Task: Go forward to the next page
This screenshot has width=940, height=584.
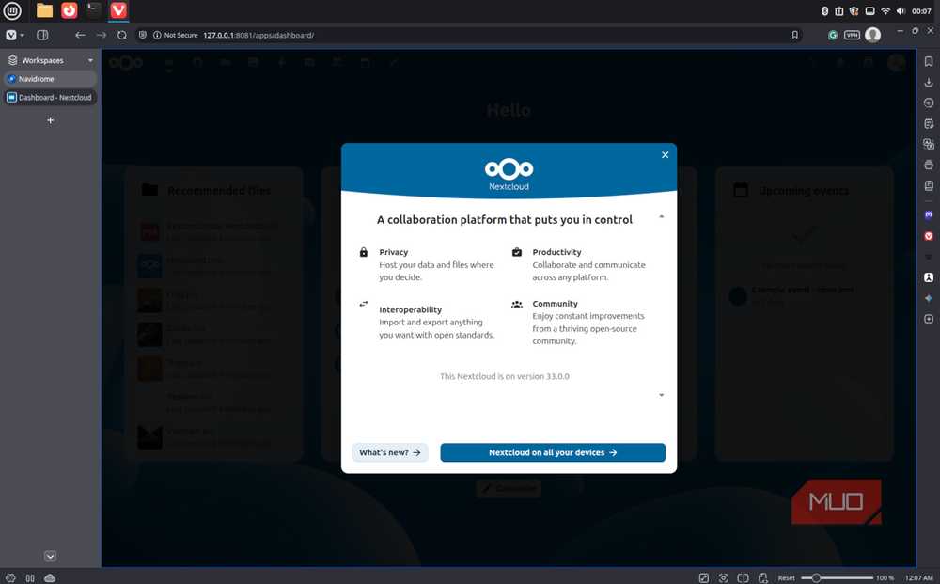Action: coord(102,36)
